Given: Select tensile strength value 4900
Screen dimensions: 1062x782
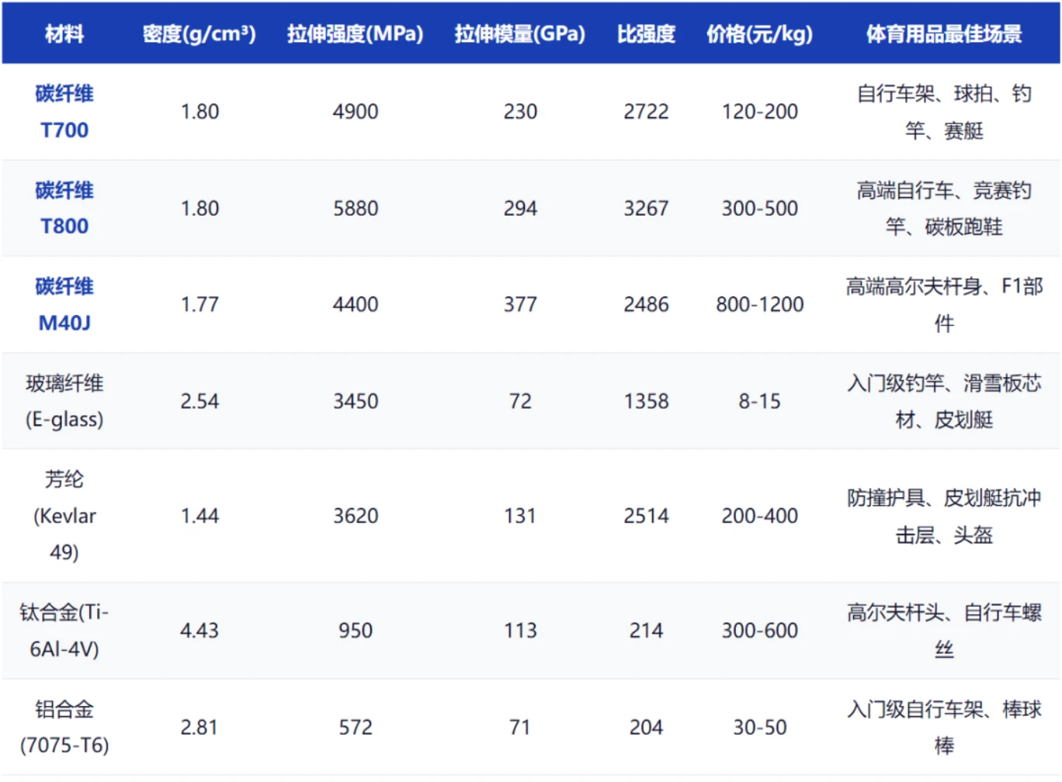Looking at the screenshot, I should click(x=356, y=112).
